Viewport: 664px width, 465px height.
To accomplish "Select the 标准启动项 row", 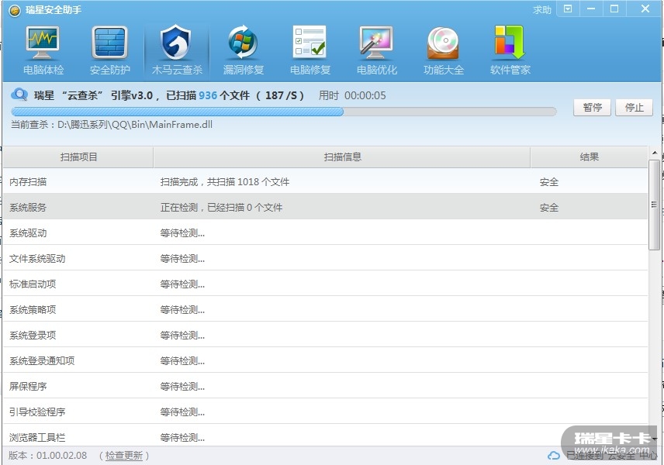I will [326, 284].
